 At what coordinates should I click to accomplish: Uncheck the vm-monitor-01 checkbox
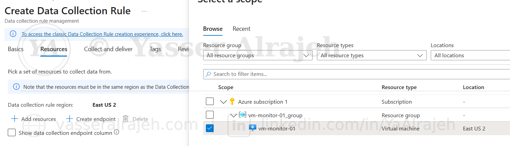coord(210,128)
